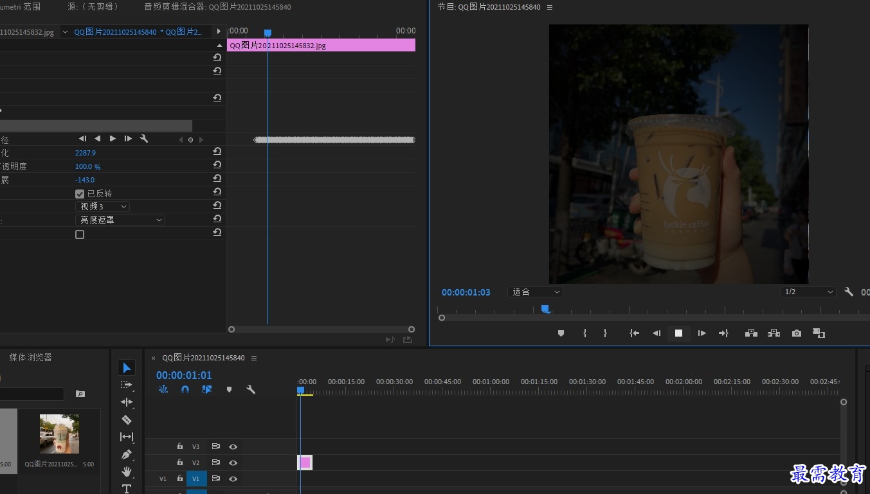Check the empty checkbox below 高度遮罩
Screen dimensions: 870x494
coord(80,234)
